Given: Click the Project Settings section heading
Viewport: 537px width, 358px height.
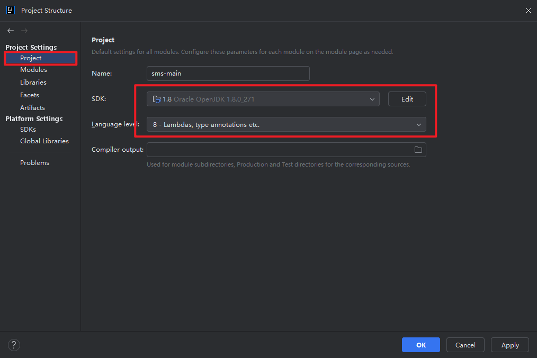Looking at the screenshot, I should click(31, 47).
